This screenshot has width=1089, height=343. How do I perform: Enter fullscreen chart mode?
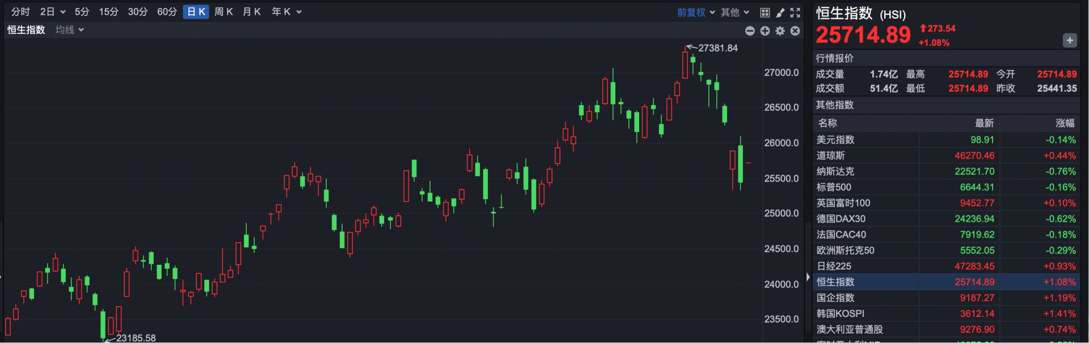click(x=795, y=12)
